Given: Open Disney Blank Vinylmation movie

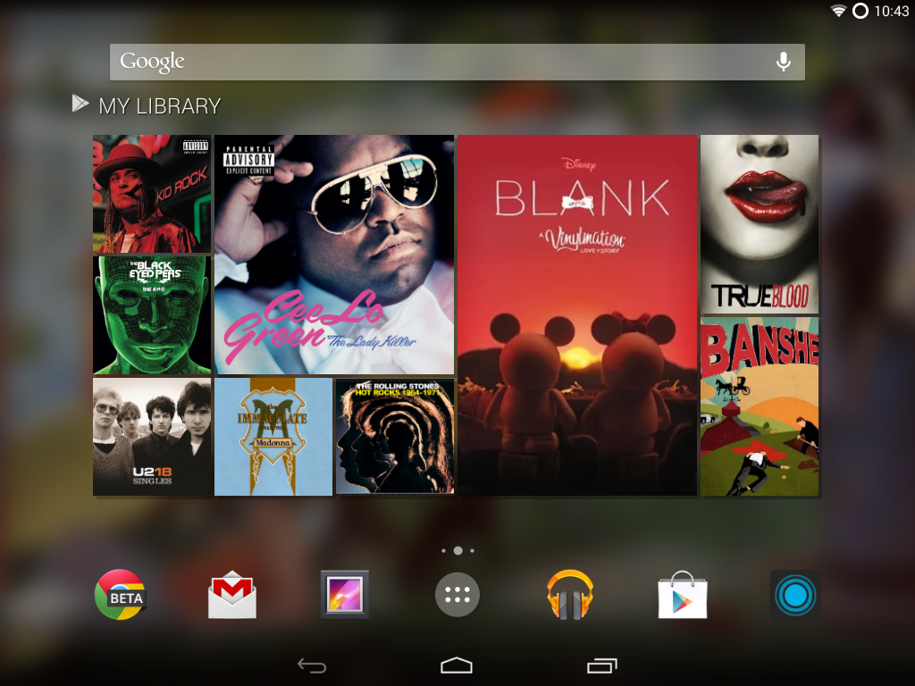Looking at the screenshot, I should pos(576,315).
